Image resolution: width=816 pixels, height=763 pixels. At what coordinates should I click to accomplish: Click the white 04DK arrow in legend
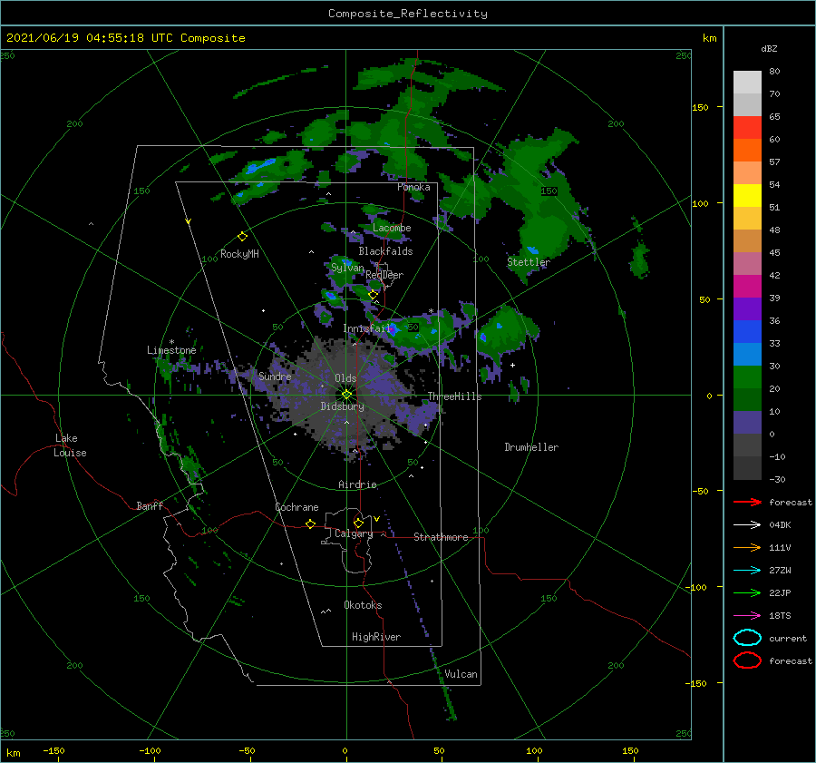[x=747, y=525]
